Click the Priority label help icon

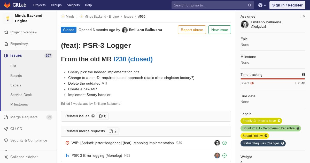coord(279,121)
